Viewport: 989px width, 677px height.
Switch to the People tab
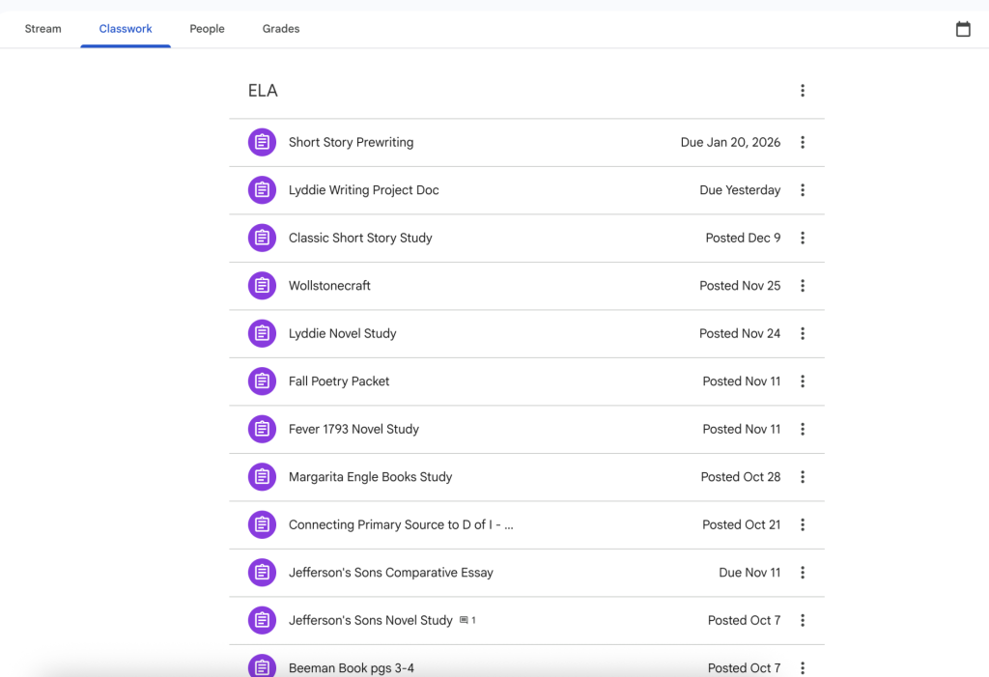pyautogui.click(x=207, y=29)
